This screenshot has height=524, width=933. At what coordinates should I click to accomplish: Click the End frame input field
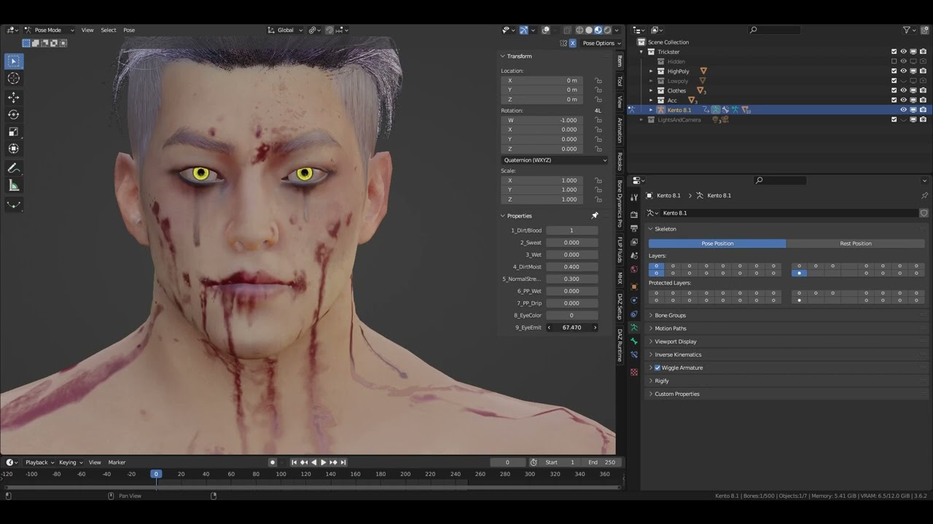coord(603,462)
